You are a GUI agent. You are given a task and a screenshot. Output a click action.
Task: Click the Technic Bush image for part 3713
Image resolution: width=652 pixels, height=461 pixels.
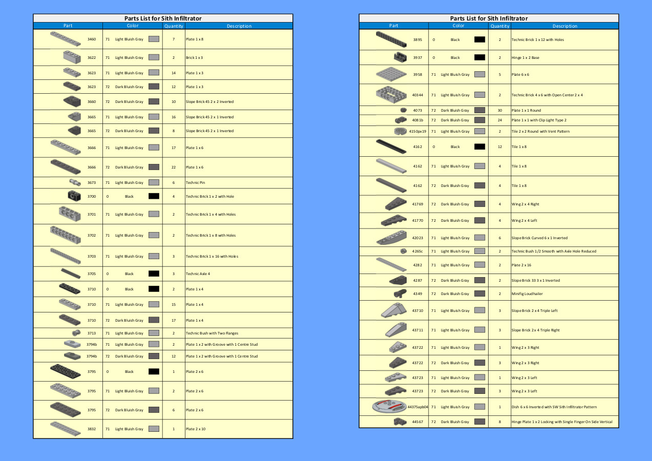(76, 333)
